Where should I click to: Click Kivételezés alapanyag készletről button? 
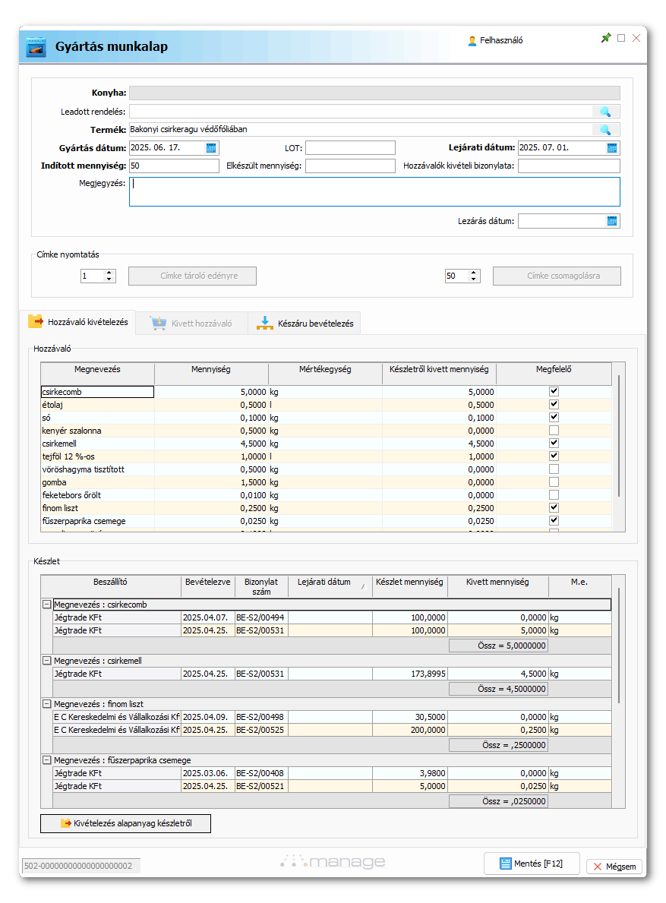click(125, 823)
